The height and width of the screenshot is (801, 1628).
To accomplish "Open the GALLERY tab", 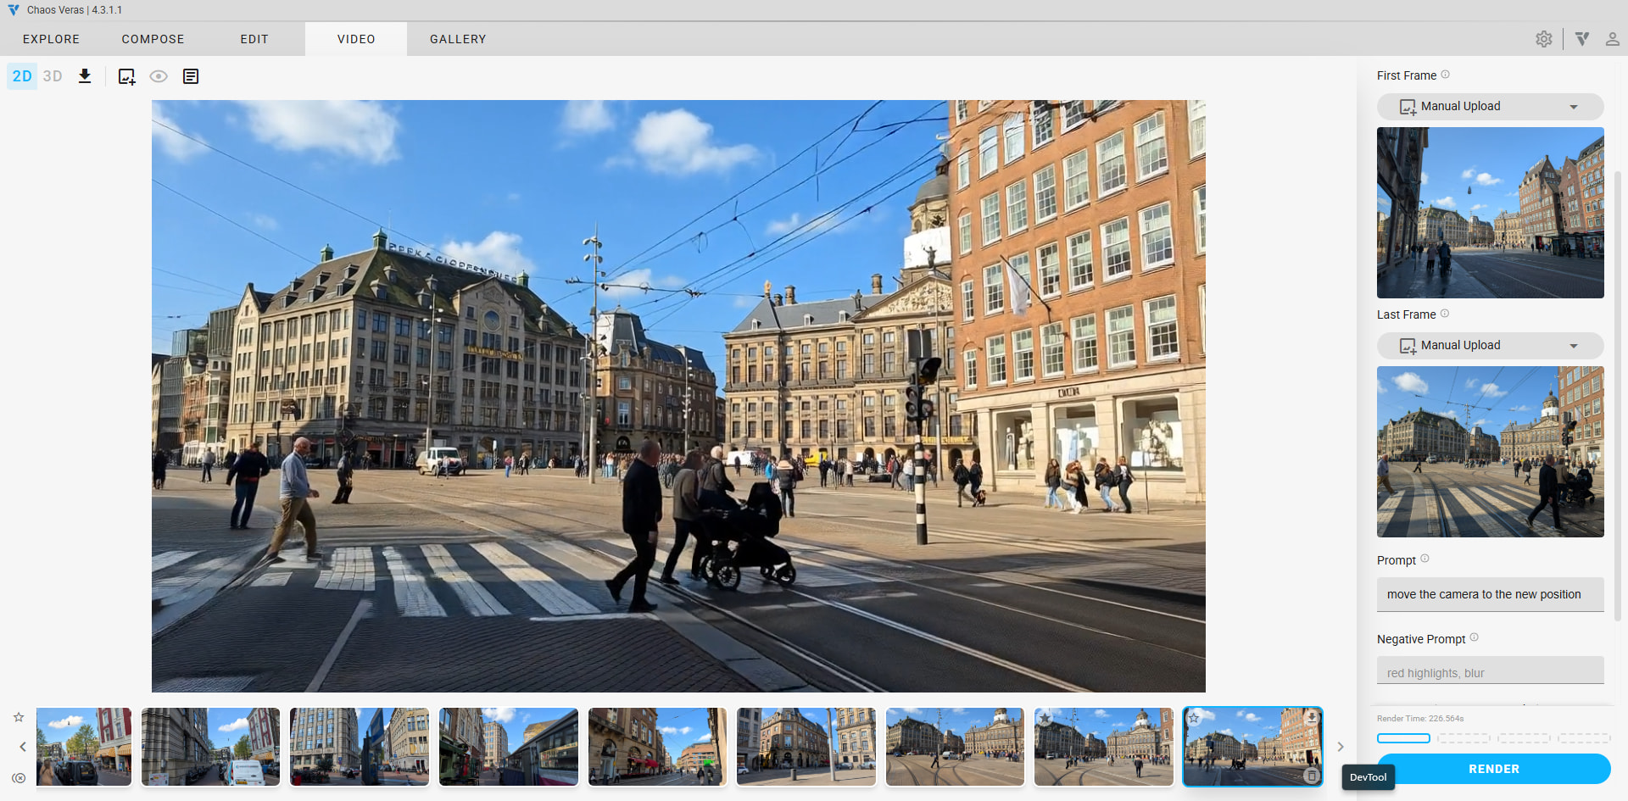I will 458,39.
